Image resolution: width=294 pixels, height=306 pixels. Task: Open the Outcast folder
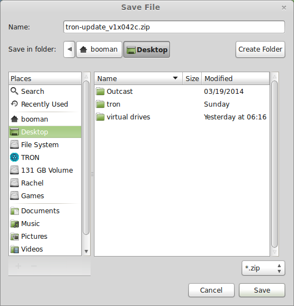point(182,91)
